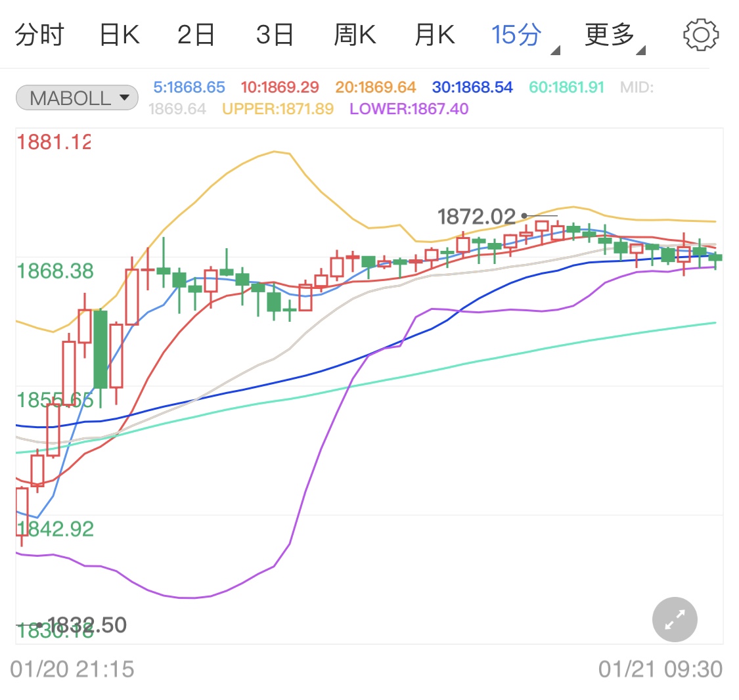The height and width of the screenshot is (700, 739).
Task: Open chart settings gear icon
Action: pyautogui.click(x=701, y=34)
